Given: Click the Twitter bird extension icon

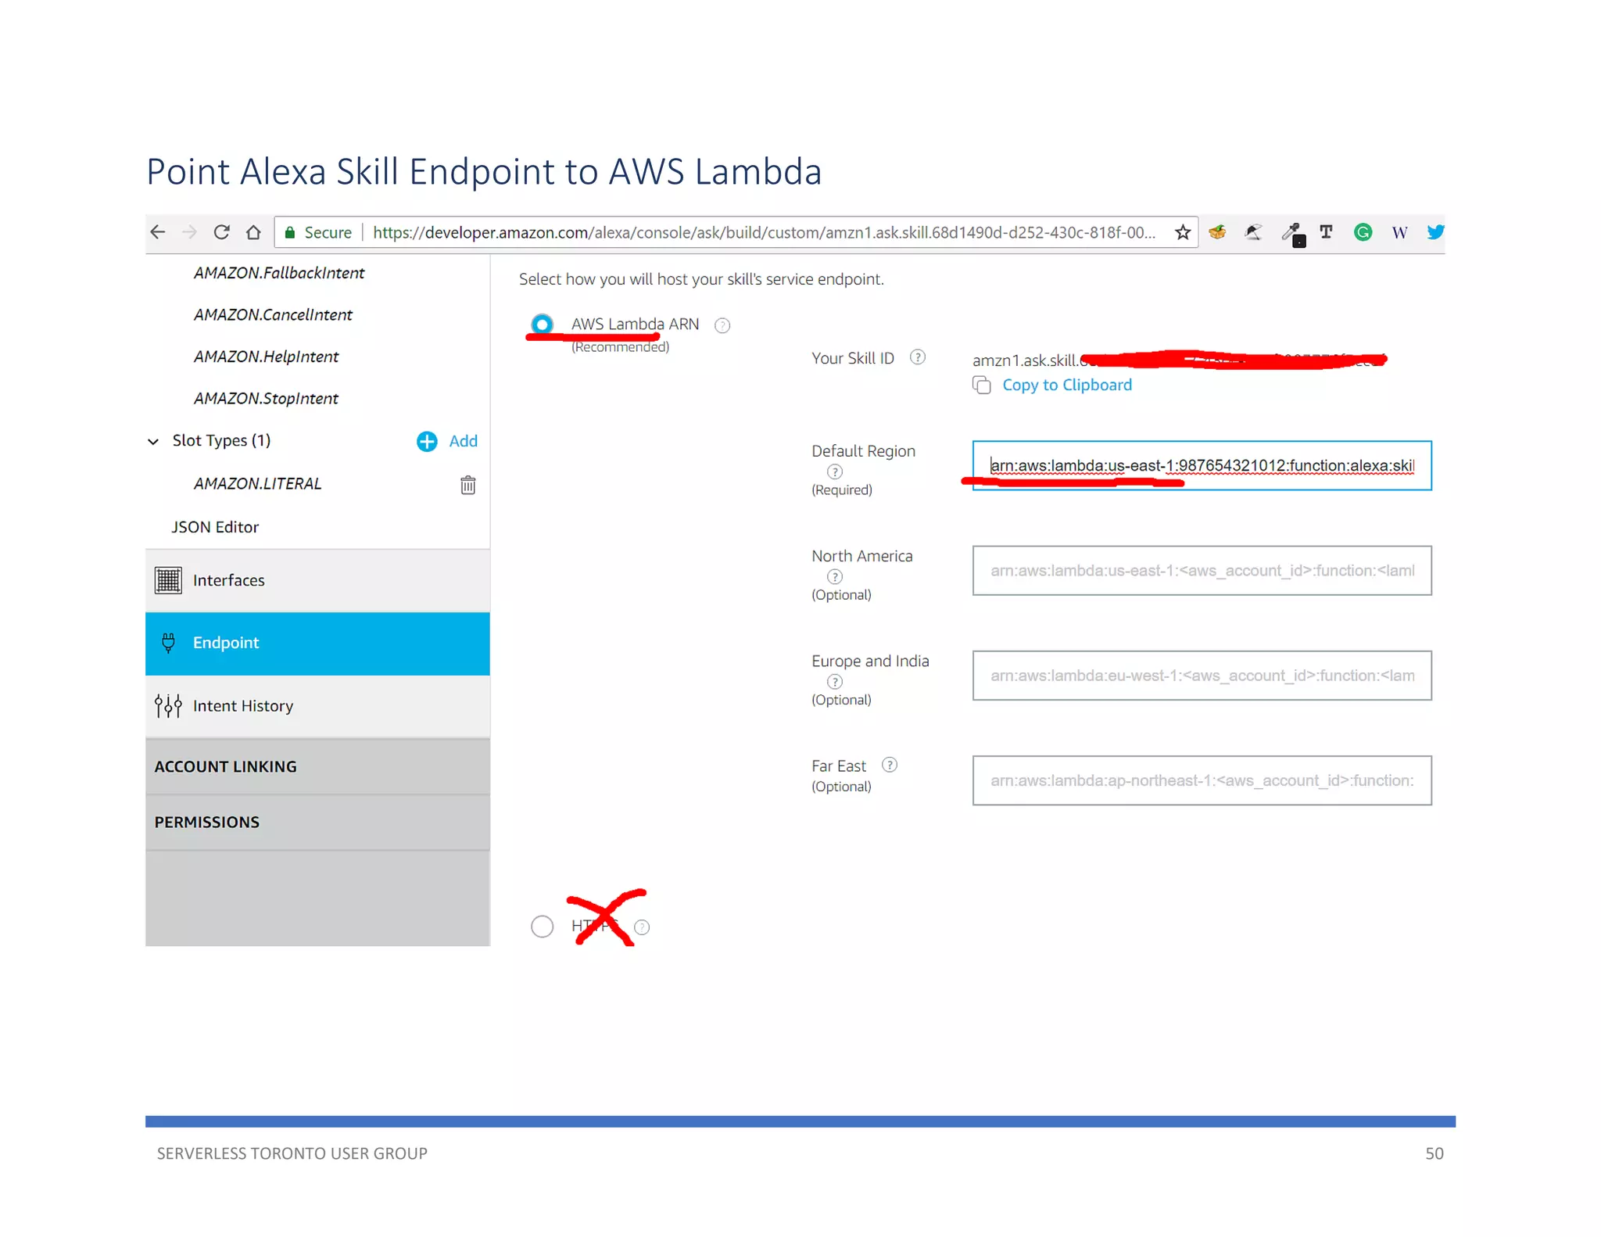Looking at the screenshot, I should tap(1435, 232).
